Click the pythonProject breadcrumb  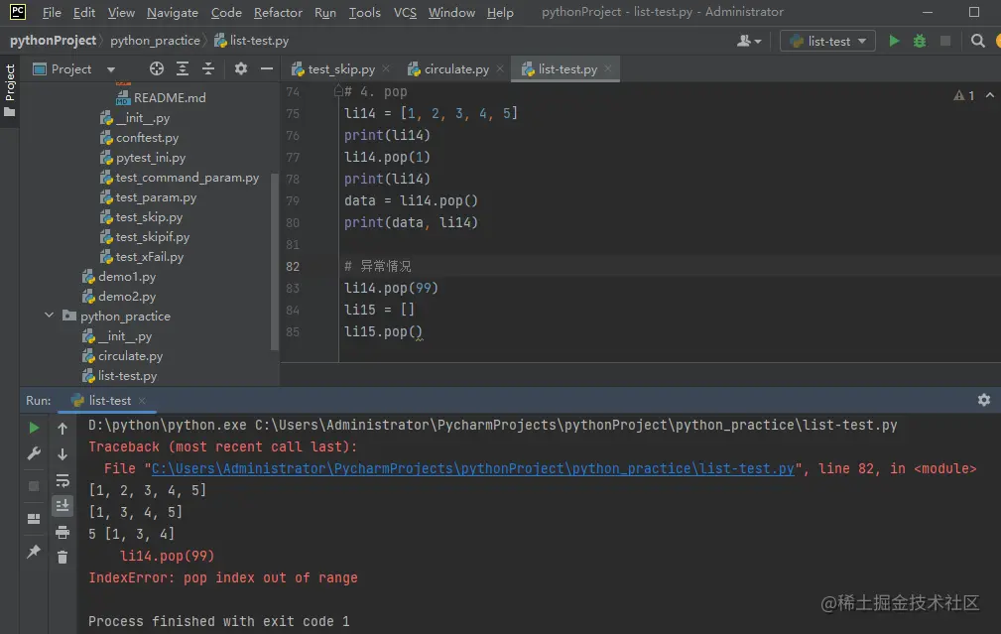pyautogui.click(x=53, y=41)
